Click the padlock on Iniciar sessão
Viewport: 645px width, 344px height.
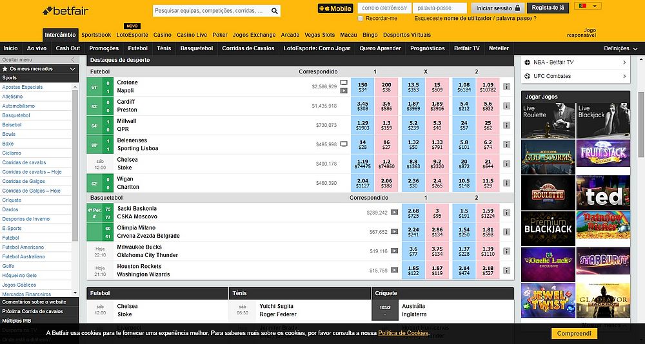click(517, 8)
